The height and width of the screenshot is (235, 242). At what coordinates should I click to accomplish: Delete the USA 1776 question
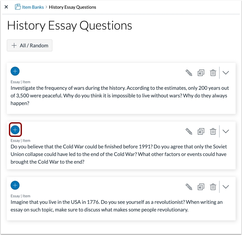coord(213,187)
